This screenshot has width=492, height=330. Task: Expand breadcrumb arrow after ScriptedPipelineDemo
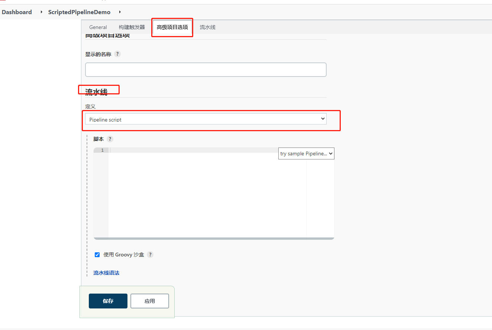coord(120,12)
